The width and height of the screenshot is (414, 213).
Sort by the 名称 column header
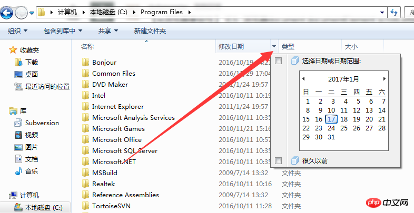click(x=87, y=47)
